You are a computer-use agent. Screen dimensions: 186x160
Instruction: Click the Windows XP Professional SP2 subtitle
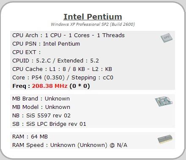(93, 24)
